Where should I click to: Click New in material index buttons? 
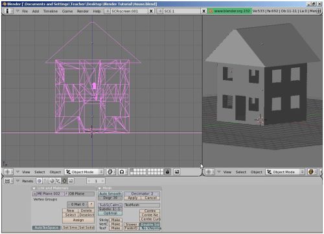(x=71, y=211)
